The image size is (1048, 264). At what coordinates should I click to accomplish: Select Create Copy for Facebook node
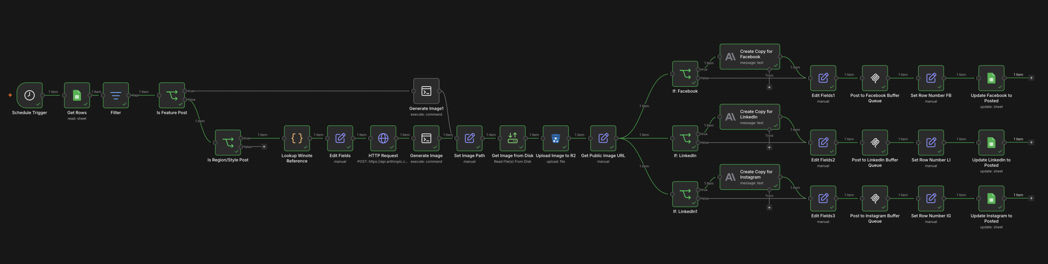(750, 57)
